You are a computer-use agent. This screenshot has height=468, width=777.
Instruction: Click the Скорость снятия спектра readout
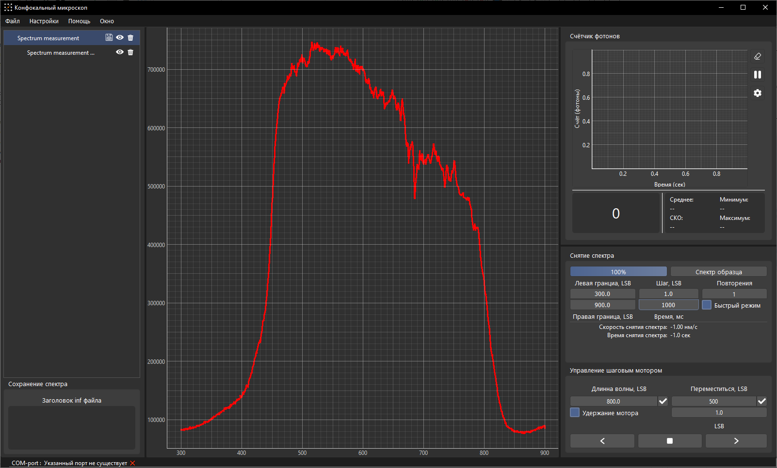648,327
